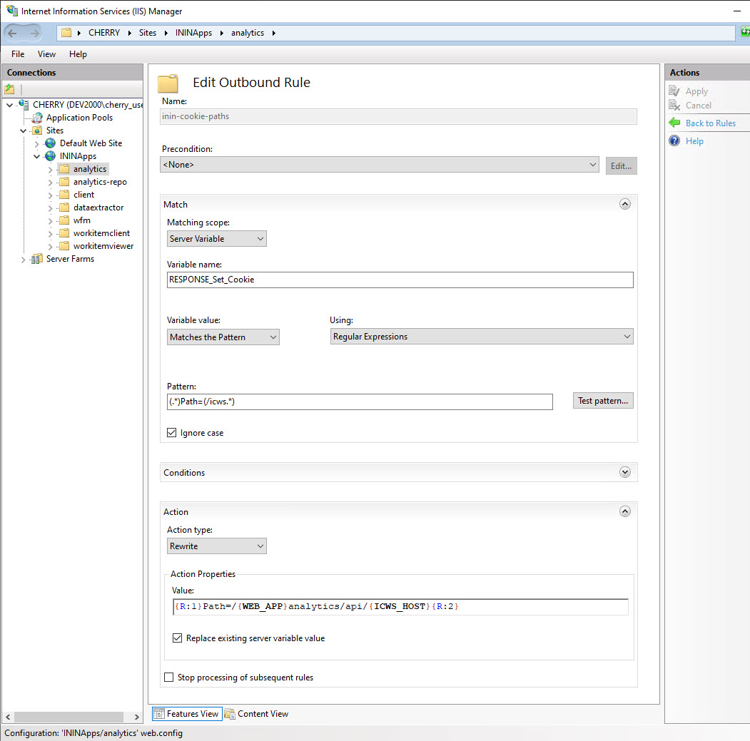Enable Stop processing of subsequent rules
This screenshot has width=750, height=741.
pos(168,678)
